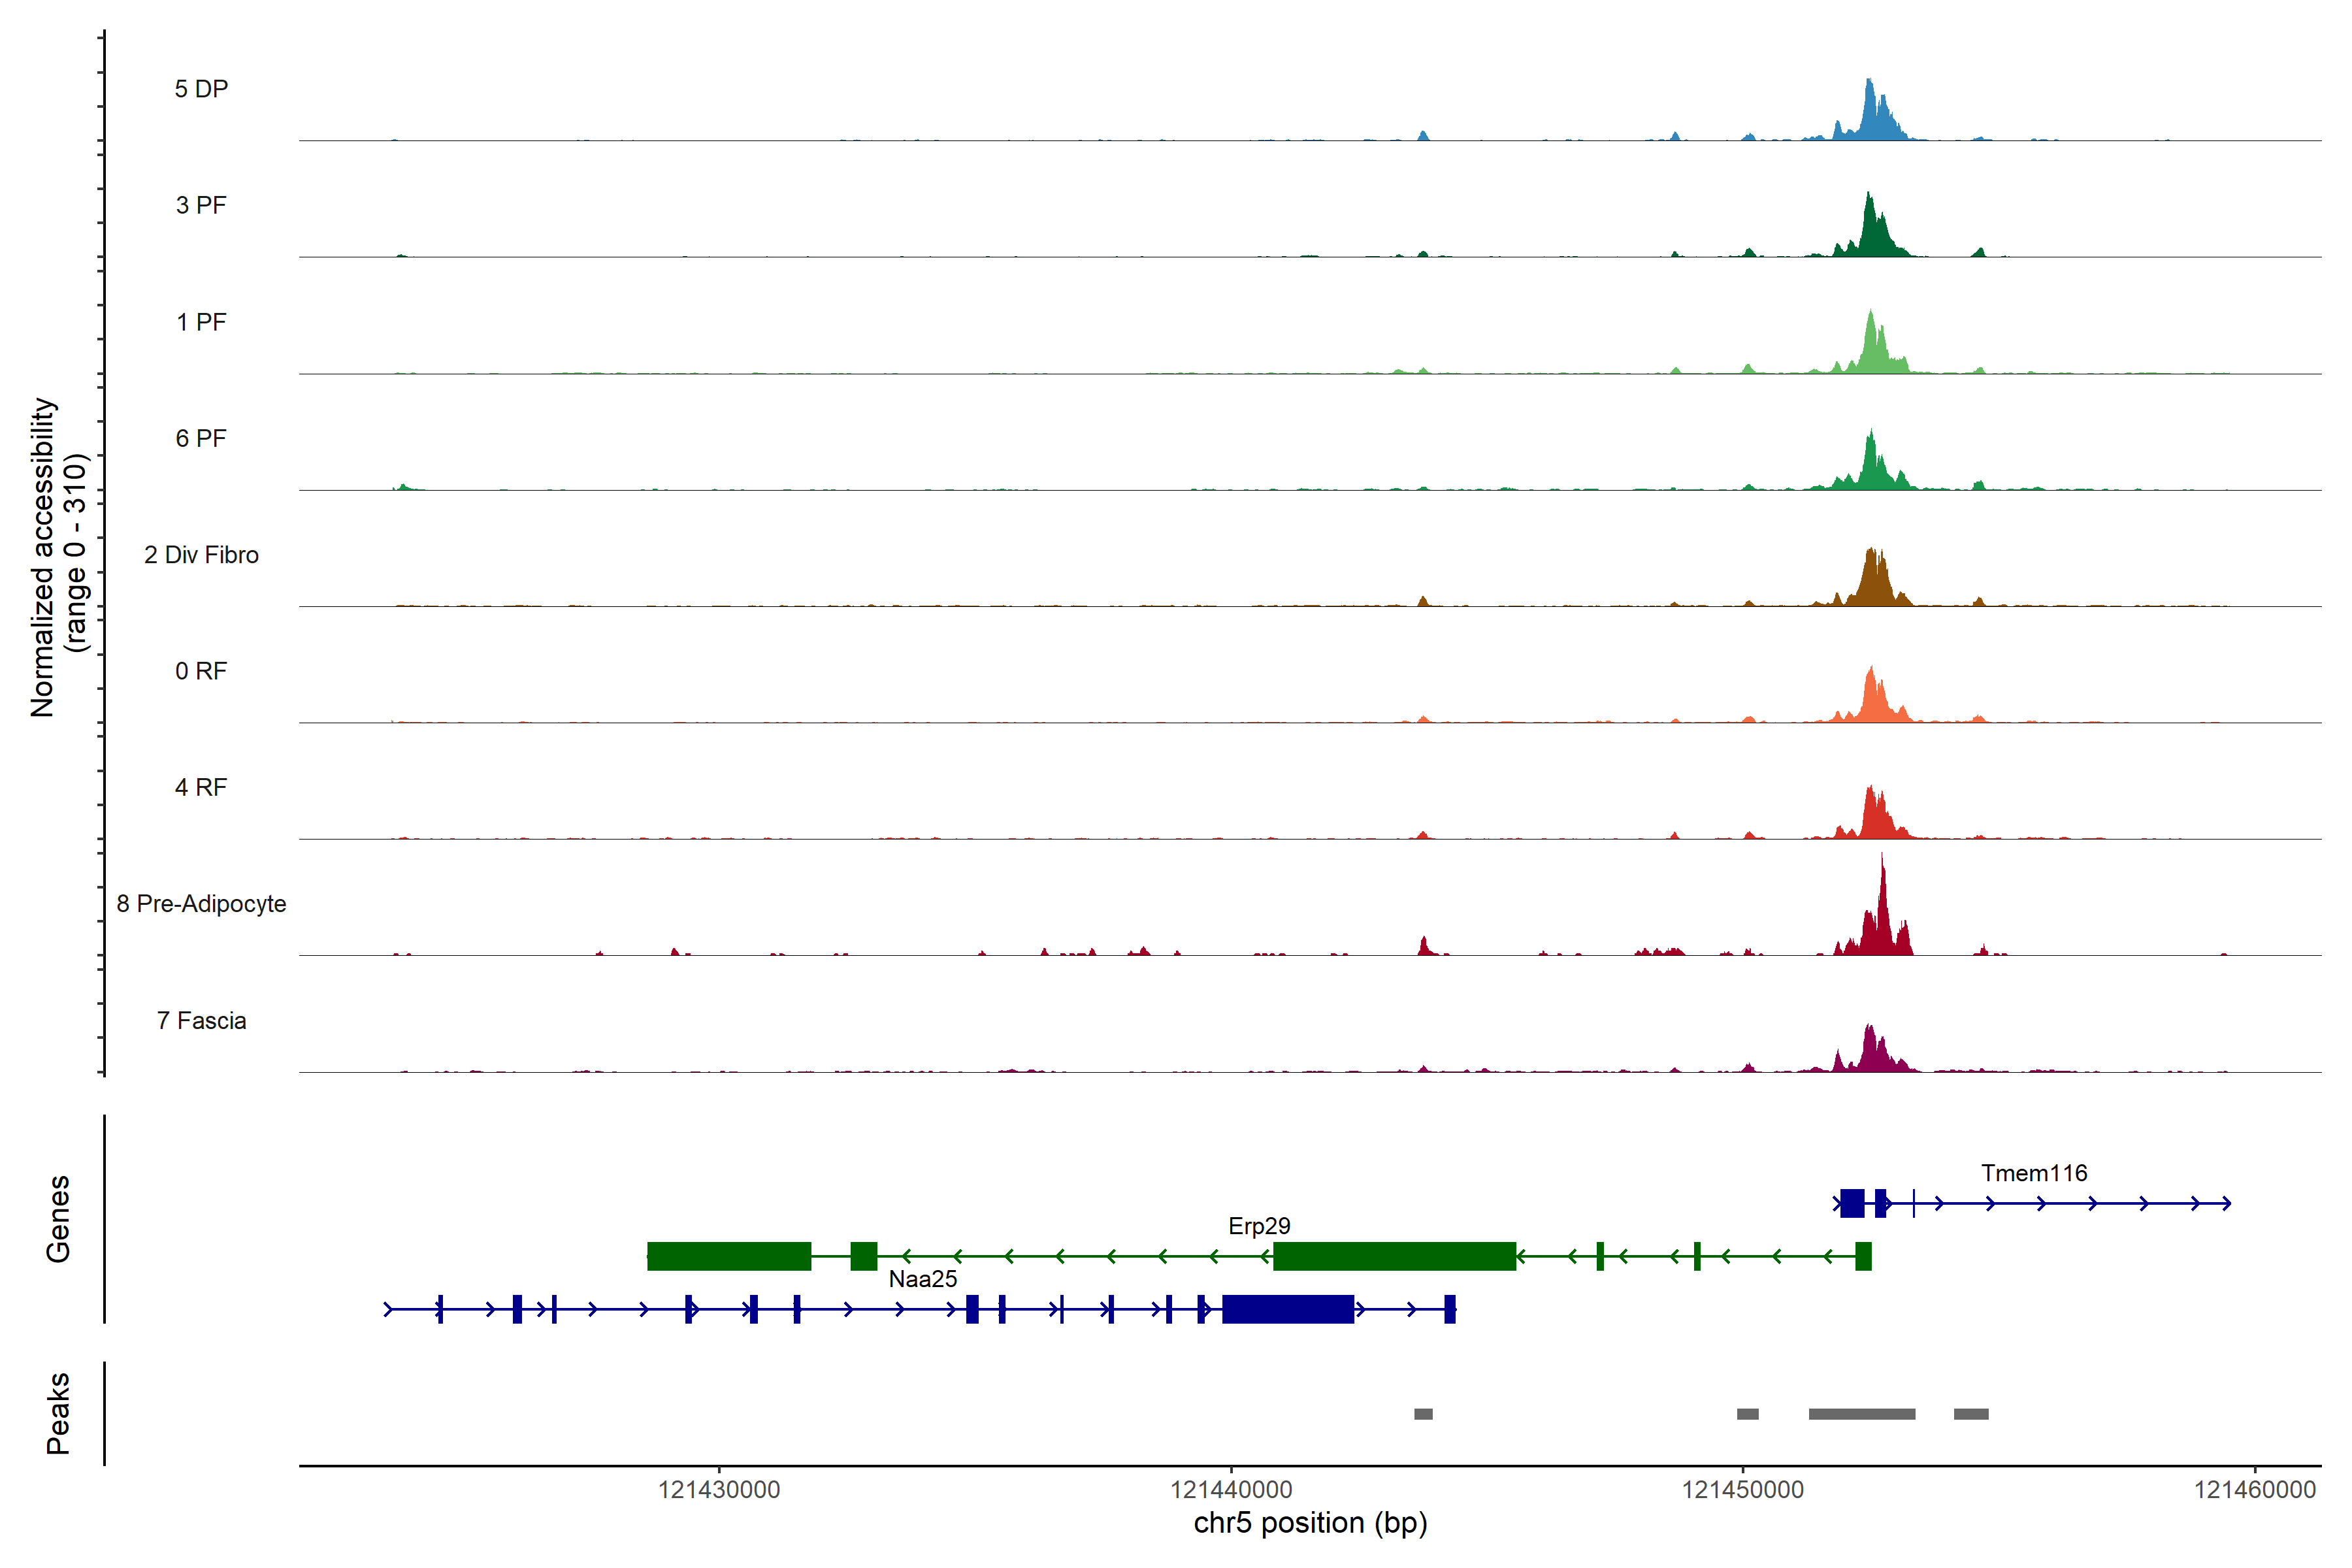Click the 121430000 axis tick label
The height and width of the screenshot is (1568, 2352).
tap(719, 1490)
